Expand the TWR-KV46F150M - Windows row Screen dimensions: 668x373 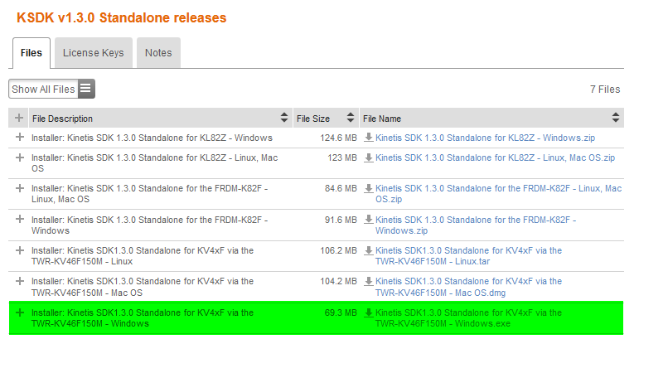pos(20,312)
